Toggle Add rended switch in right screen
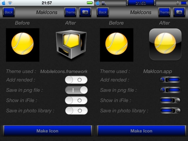This screenshot has width=188, height=141. pos(170,80)
